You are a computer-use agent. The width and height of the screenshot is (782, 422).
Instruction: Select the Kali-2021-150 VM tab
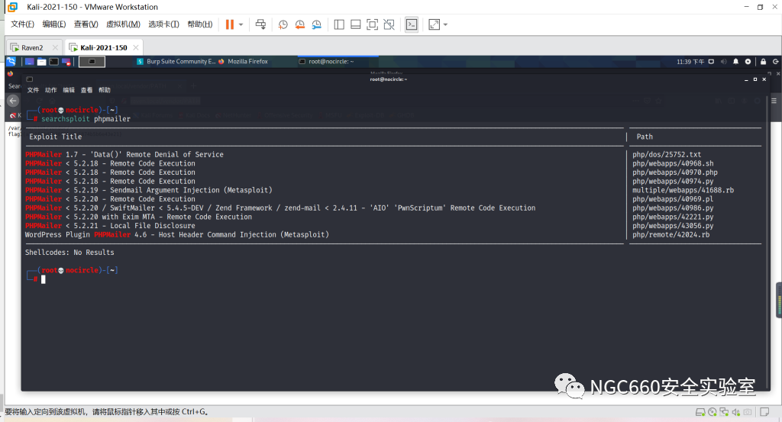[103, 48]
